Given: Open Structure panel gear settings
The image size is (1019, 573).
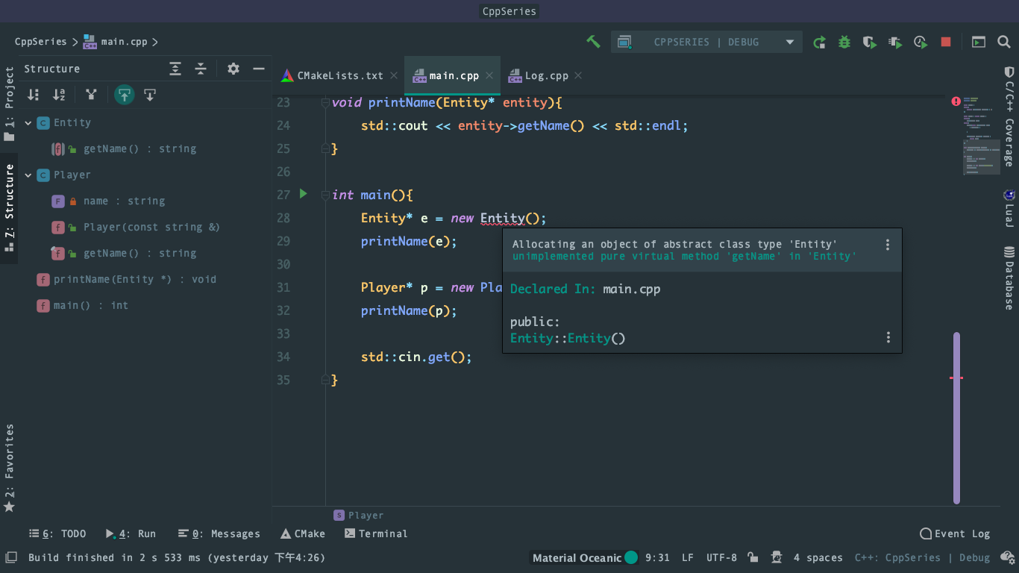Looking at the screenshot, I should coord(233,69).
